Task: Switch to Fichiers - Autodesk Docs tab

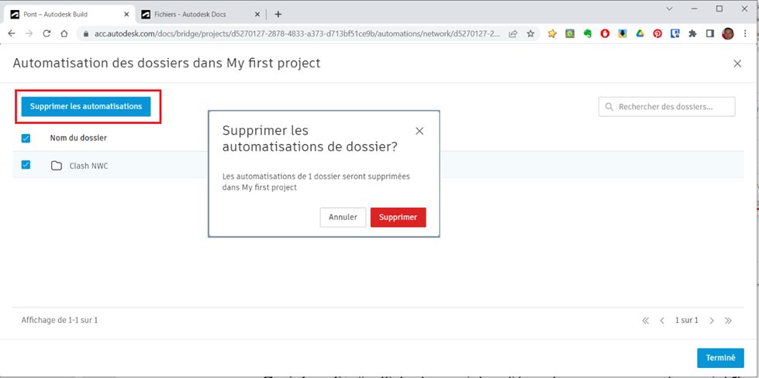Action: pyautogui.click(x=201, y=14)
